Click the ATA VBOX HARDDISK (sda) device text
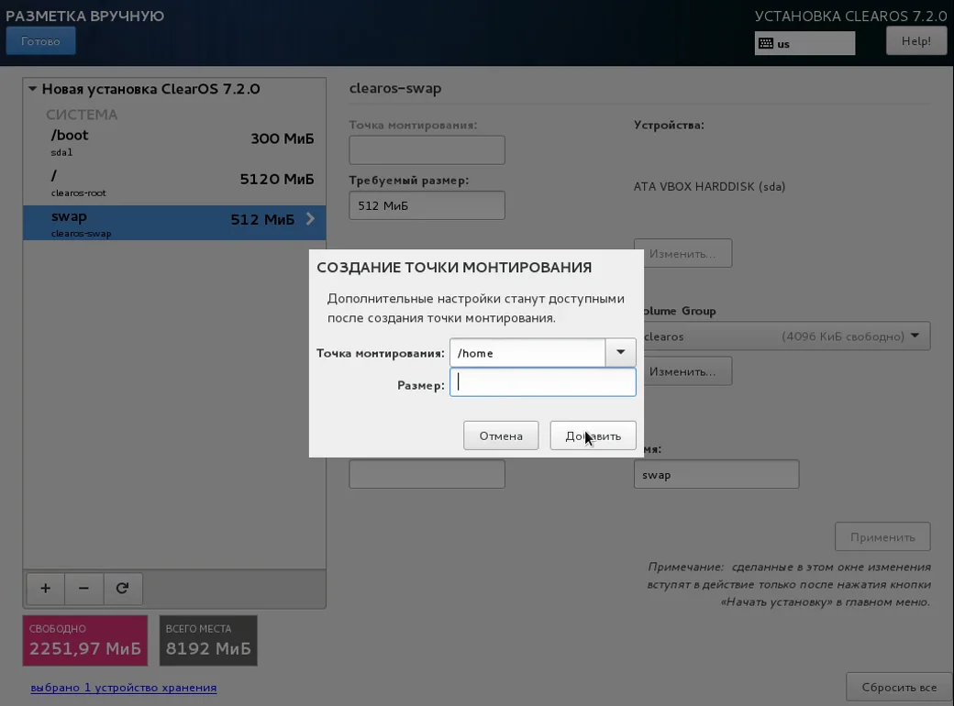 point(709,187)
